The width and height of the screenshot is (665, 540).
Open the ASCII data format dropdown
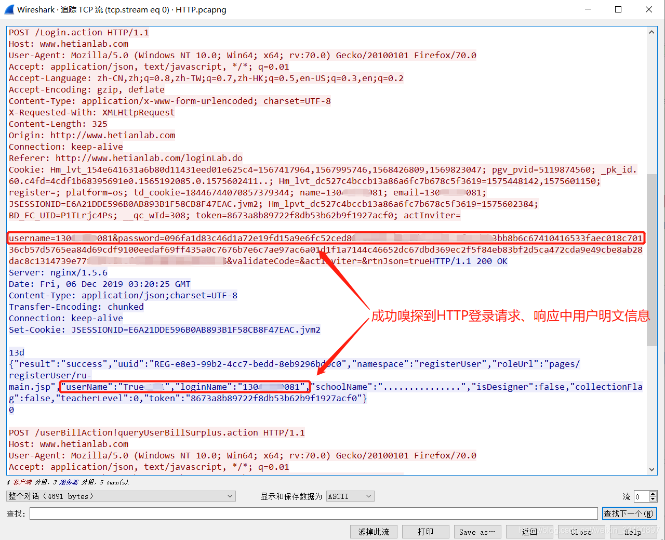pos(350,496)
